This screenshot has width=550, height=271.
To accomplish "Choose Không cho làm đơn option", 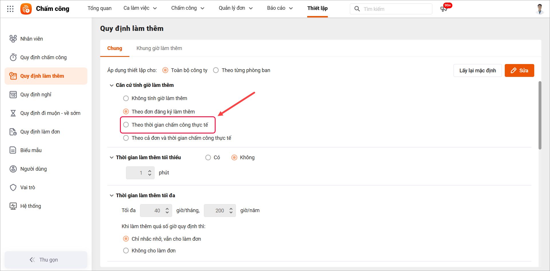I will pos(126,250).
